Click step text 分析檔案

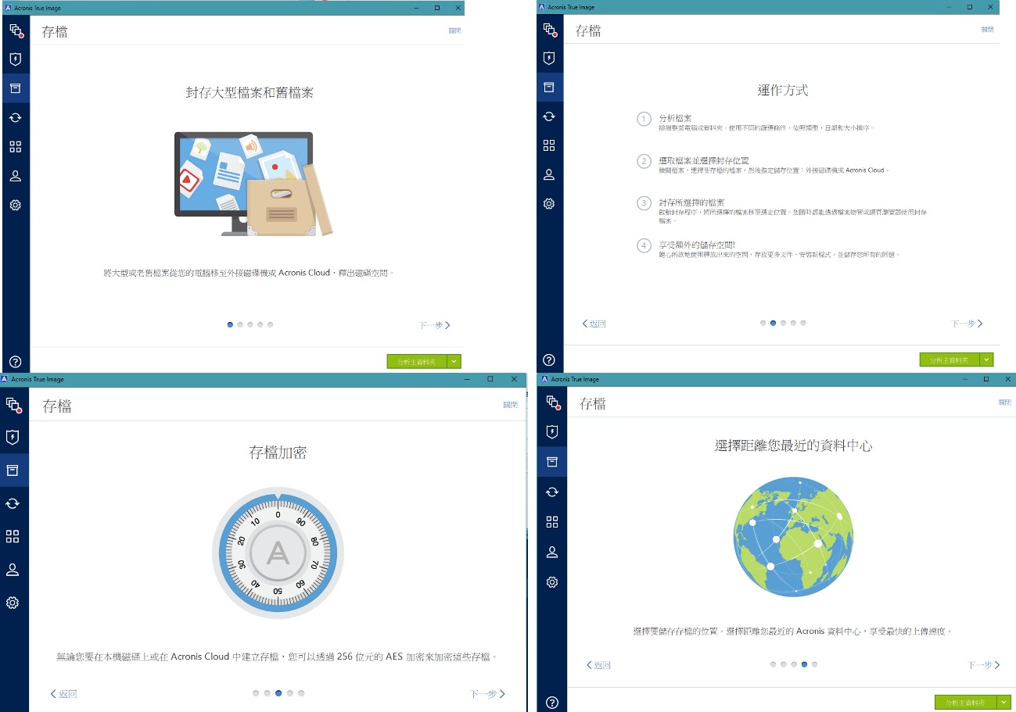(x=675, y=117)
